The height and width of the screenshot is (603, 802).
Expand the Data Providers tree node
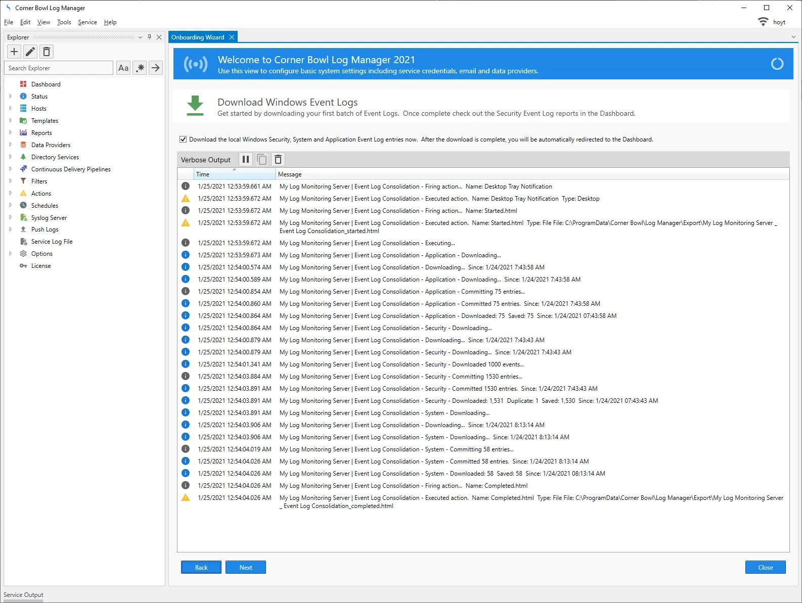tap(11, 145)
